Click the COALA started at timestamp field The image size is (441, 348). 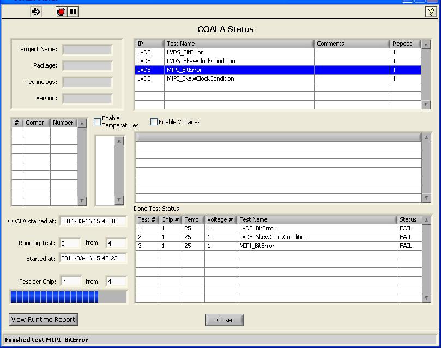click(93, 221)
